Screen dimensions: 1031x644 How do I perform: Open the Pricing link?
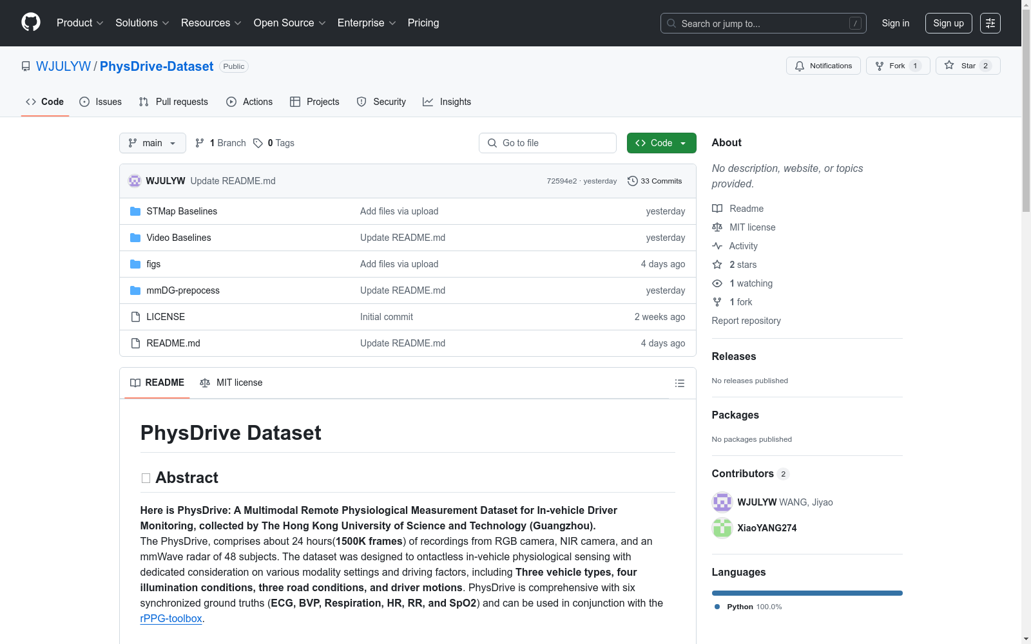423,23
